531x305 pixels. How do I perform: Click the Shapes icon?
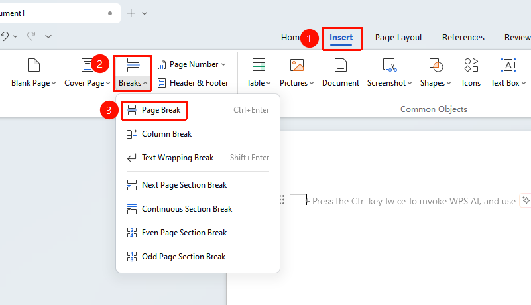[436, 65]
